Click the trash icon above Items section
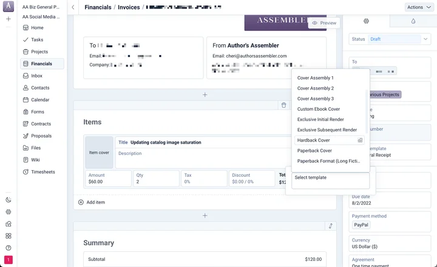 pos(283,105)
